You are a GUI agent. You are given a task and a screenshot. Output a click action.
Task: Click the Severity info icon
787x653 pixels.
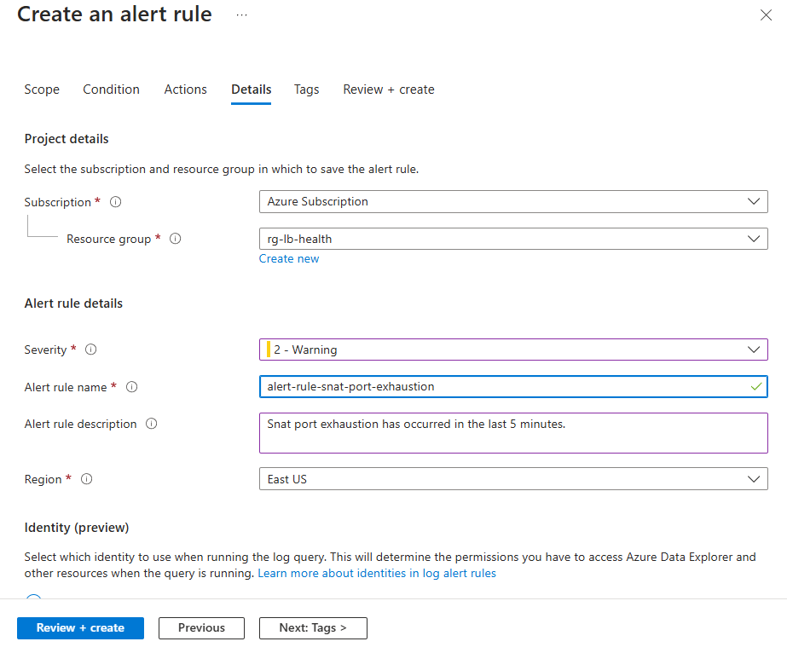[91, 350]
